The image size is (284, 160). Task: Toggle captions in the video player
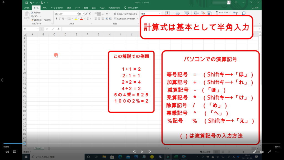[15, 152]
